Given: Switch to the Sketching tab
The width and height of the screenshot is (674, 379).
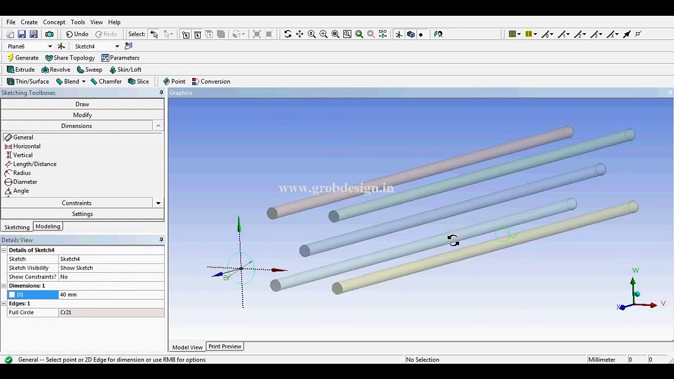Looking at the screenshot, I should 17,227.
